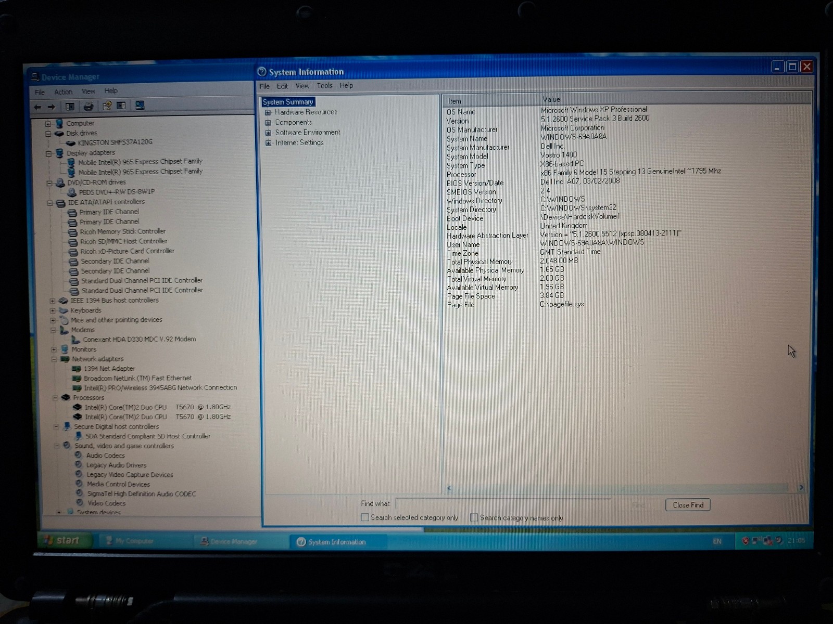Click the Print icon in Device Manager
The image size is (833, 624).
pos(89,107)
